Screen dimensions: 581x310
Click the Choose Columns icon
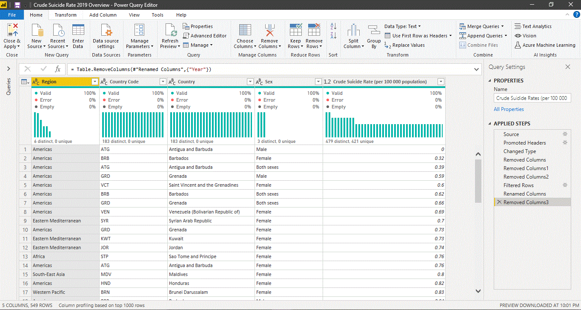point(245,31)
